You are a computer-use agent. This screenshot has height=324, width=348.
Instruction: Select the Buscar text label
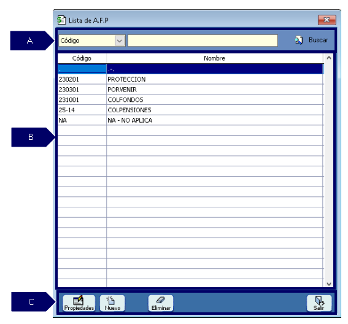click(x=319, y=40)
